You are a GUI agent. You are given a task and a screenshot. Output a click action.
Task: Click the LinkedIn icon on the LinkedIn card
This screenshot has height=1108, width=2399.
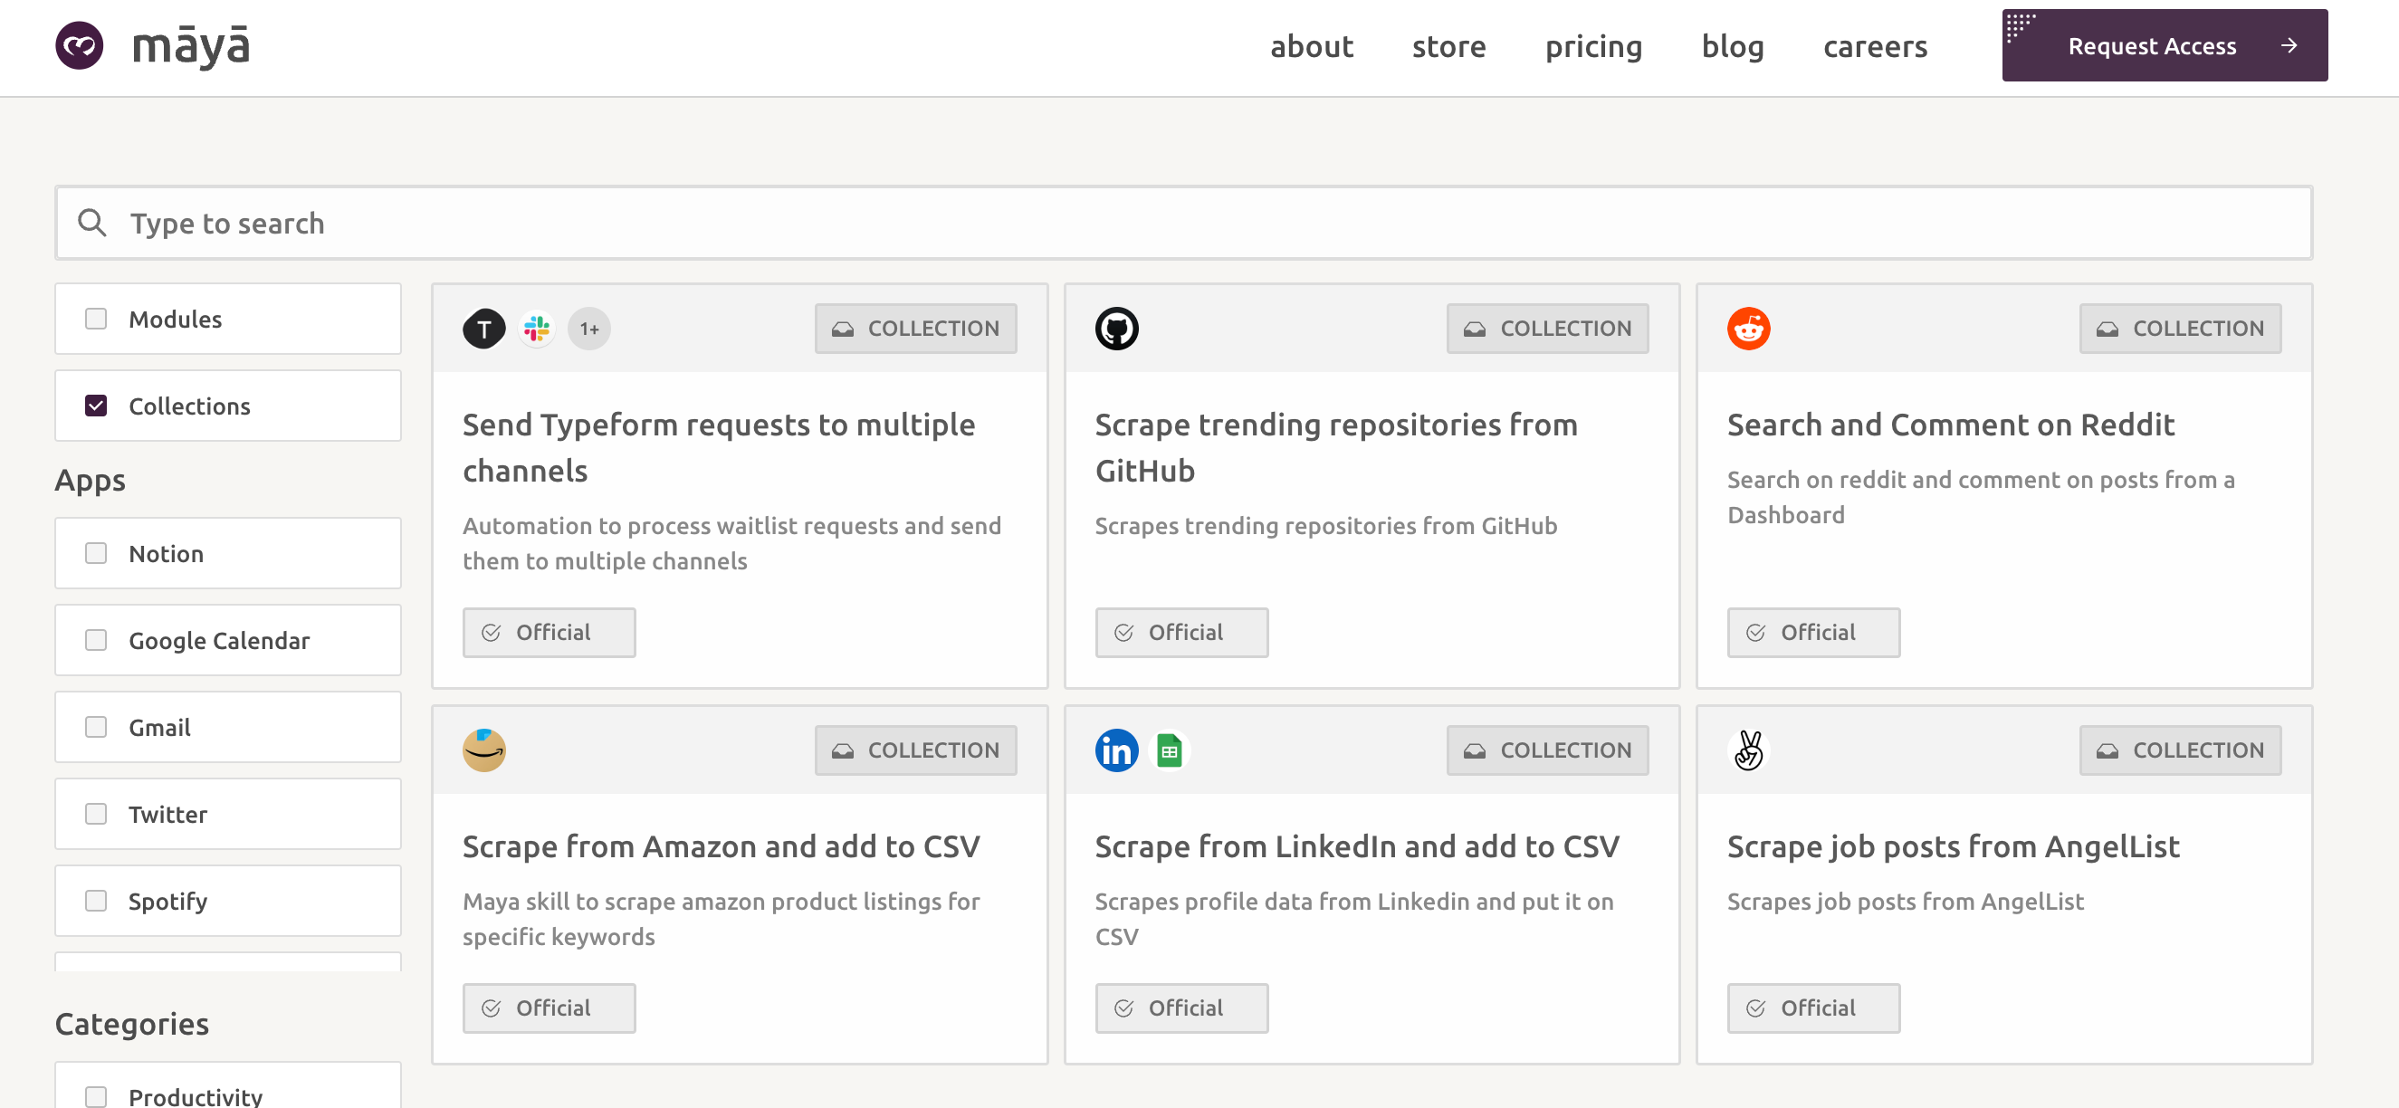(x=1116, y=750)
